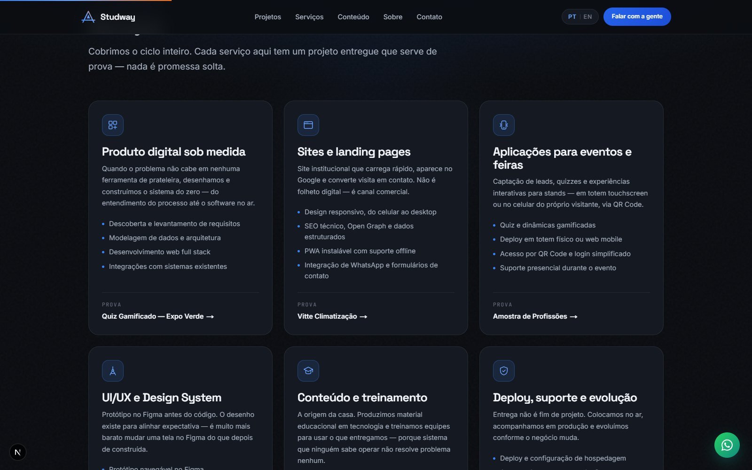Open the Amostra de Profissões proof link
Screen dimensions: 752x470
(535, 316)
